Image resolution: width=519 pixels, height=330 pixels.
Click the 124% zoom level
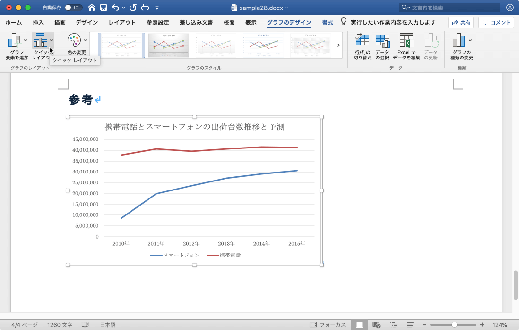pos(500,325)
